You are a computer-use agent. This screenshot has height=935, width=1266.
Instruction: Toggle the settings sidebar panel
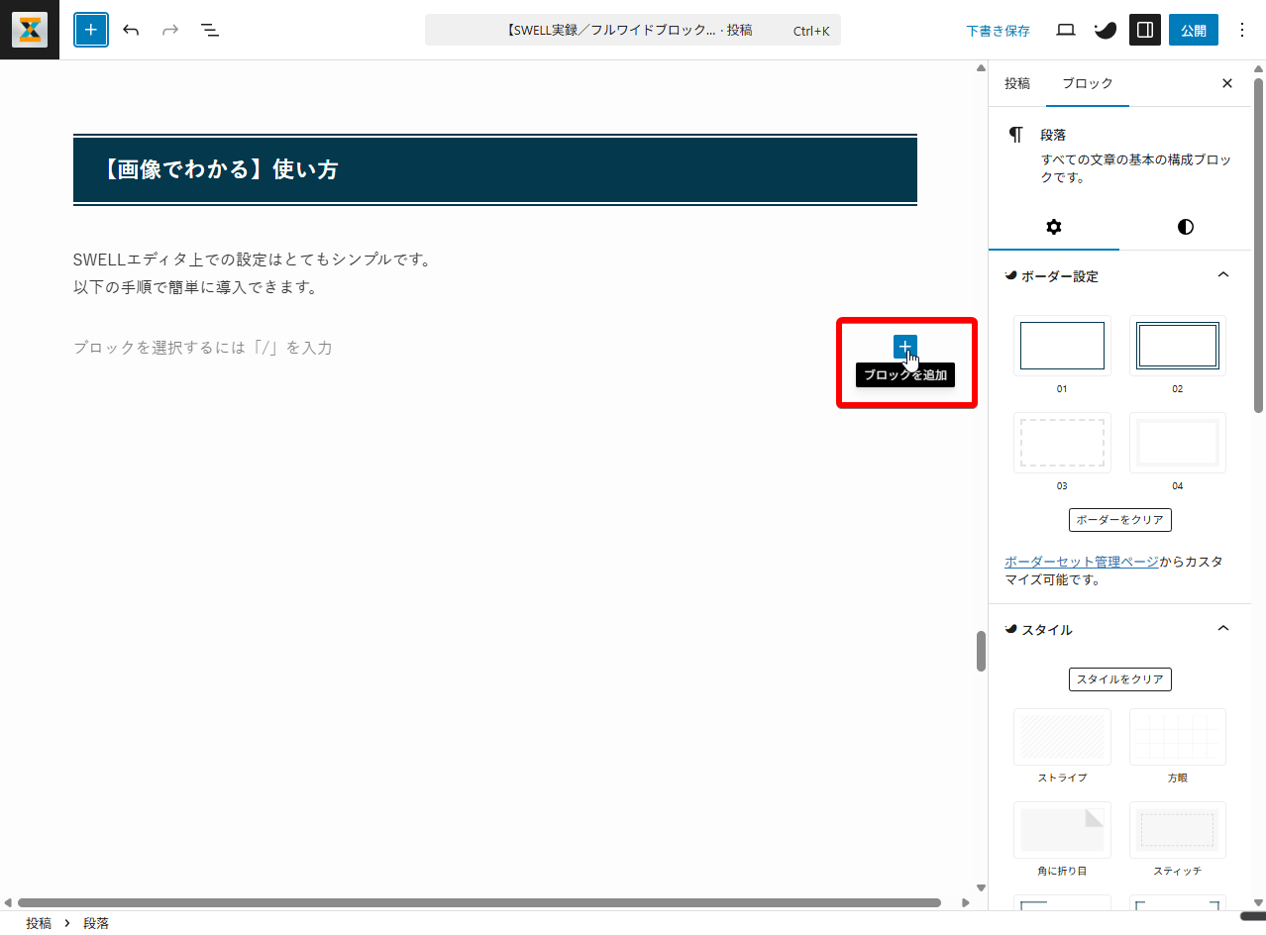tap(1145, 30)
